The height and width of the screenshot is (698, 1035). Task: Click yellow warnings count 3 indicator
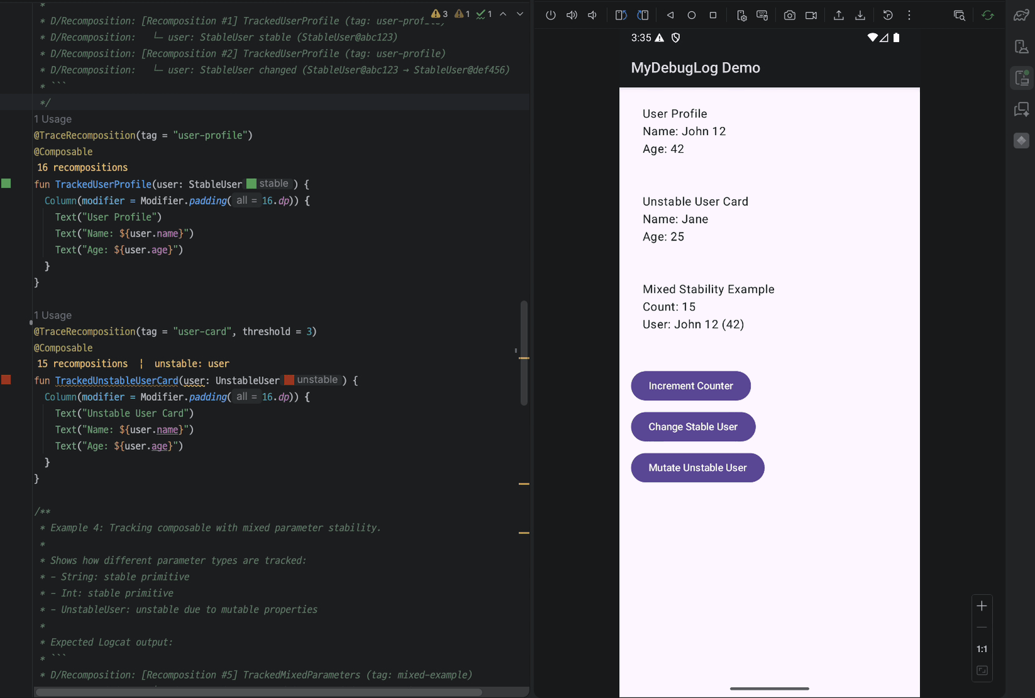tap(439, 14)
